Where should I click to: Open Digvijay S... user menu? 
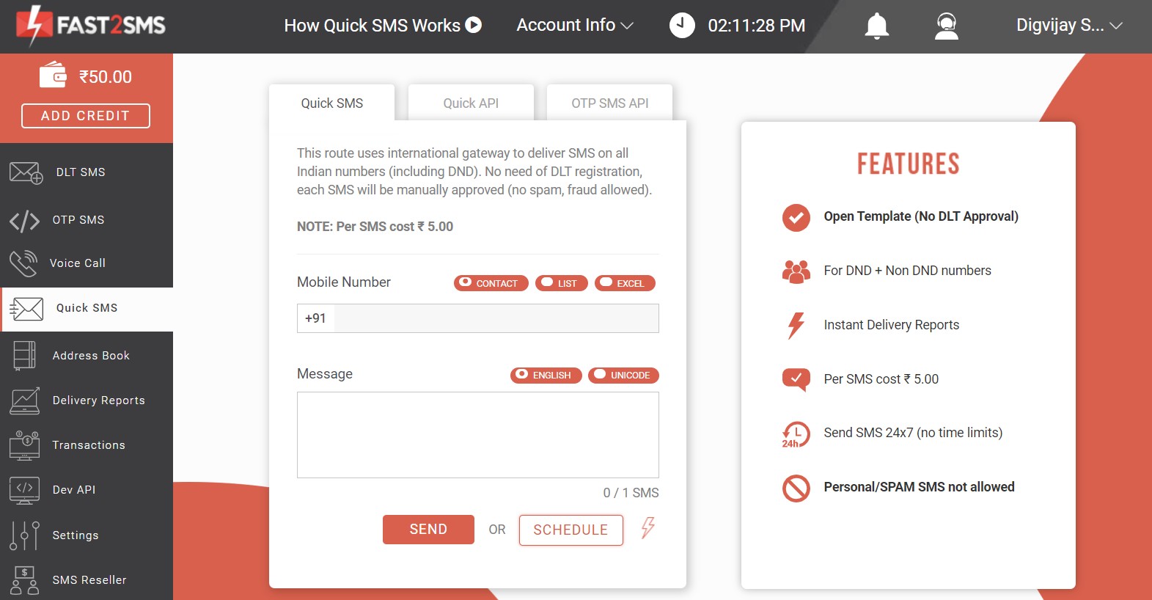[x=1069, y=25]
